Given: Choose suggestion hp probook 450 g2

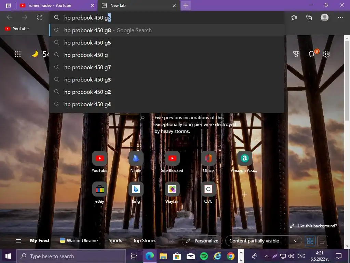Looking at the screenshot, I should coord(167,92).
